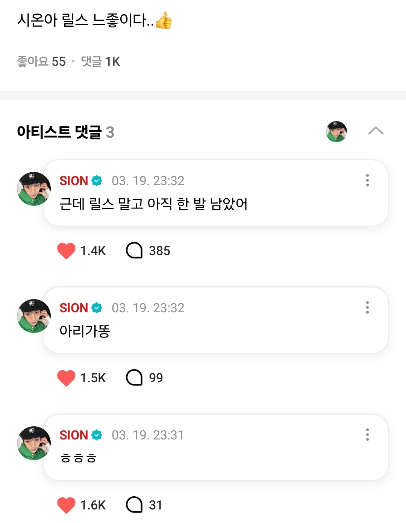Tap SION's verified badge on ㅎㅎㅎ comment

97,435
